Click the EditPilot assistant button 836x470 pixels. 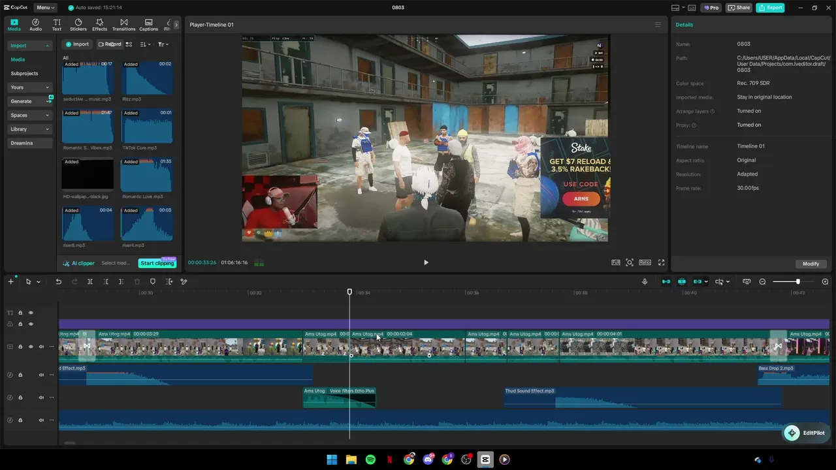[805, 433]
